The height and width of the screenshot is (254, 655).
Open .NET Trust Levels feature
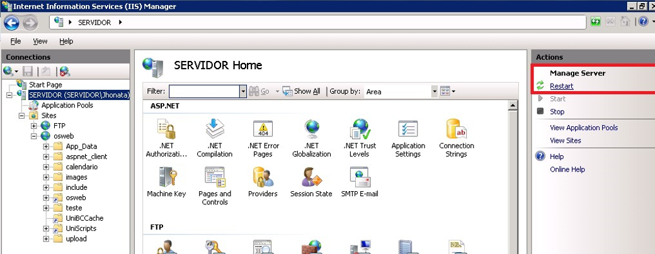click(x=360, y=130)
